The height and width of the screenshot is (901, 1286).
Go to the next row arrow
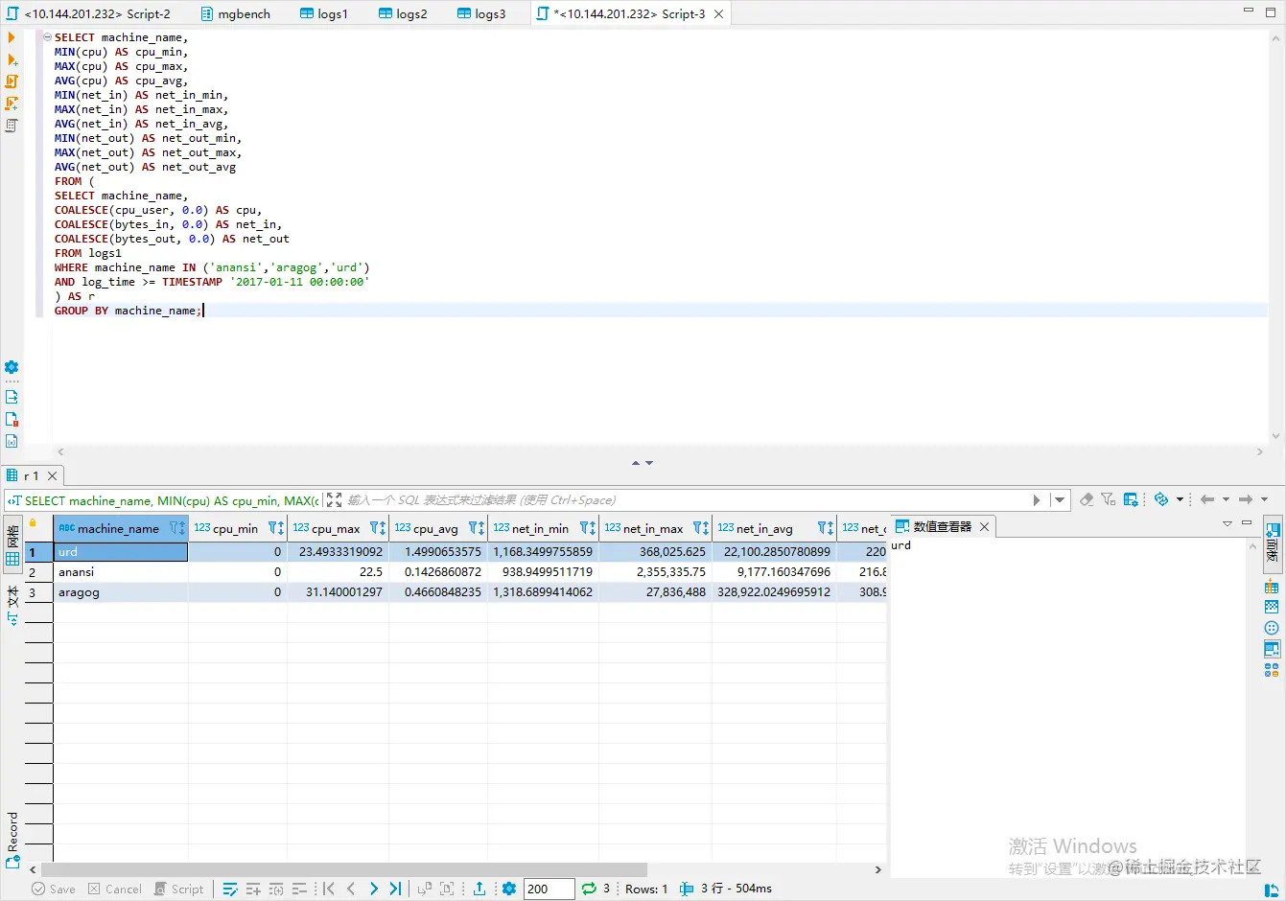tap(373, 889)
